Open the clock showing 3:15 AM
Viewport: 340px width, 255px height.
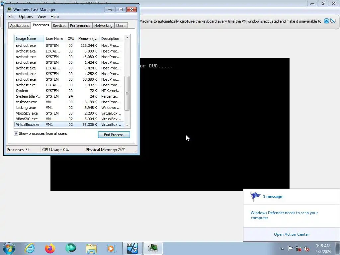pyautogui.click(x=323, y=249)
